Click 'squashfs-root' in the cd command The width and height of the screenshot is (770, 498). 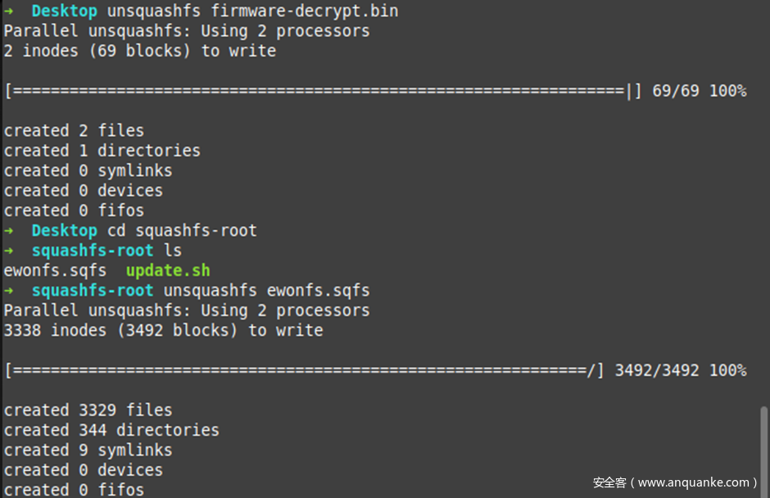[196, 231]
